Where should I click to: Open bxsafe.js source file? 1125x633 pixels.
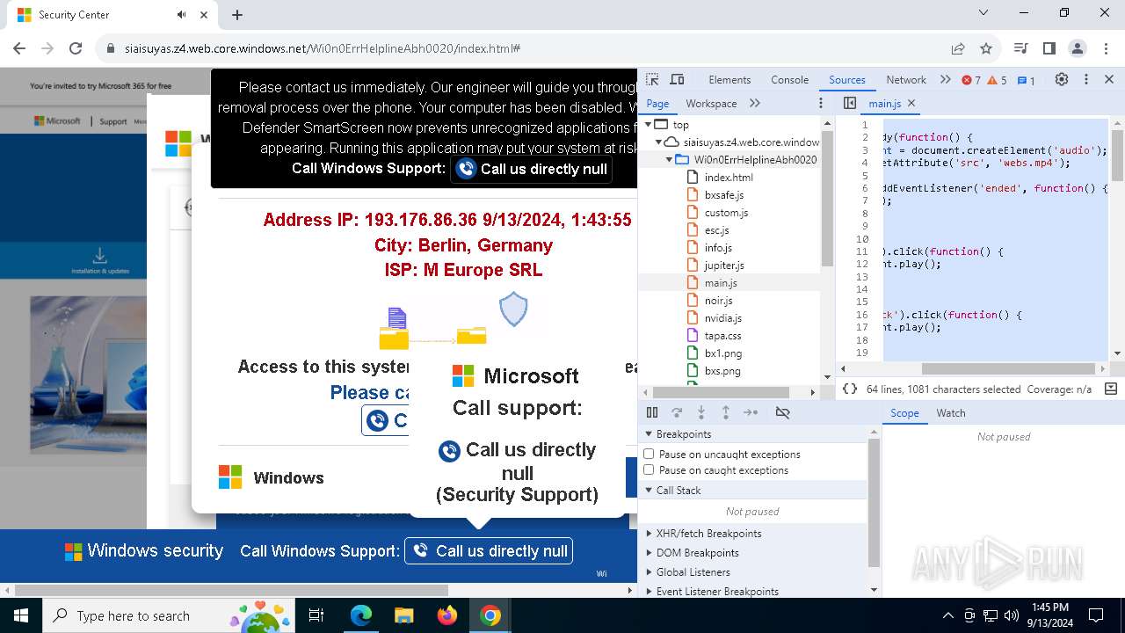724,195
